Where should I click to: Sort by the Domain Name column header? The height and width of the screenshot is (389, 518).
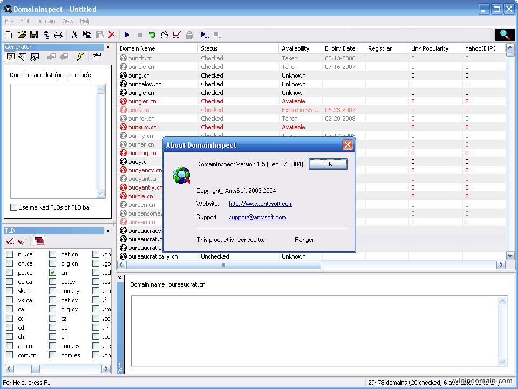(157, 48)
